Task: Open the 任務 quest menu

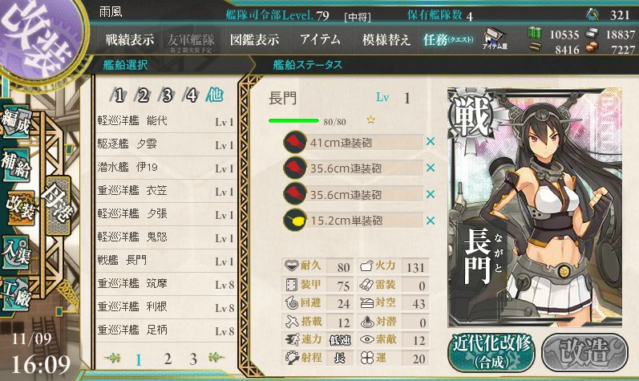Action: tap(448, 39)
